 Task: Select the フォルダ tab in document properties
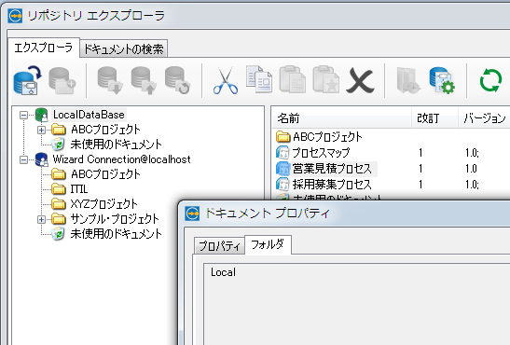[x=268, y=244]
